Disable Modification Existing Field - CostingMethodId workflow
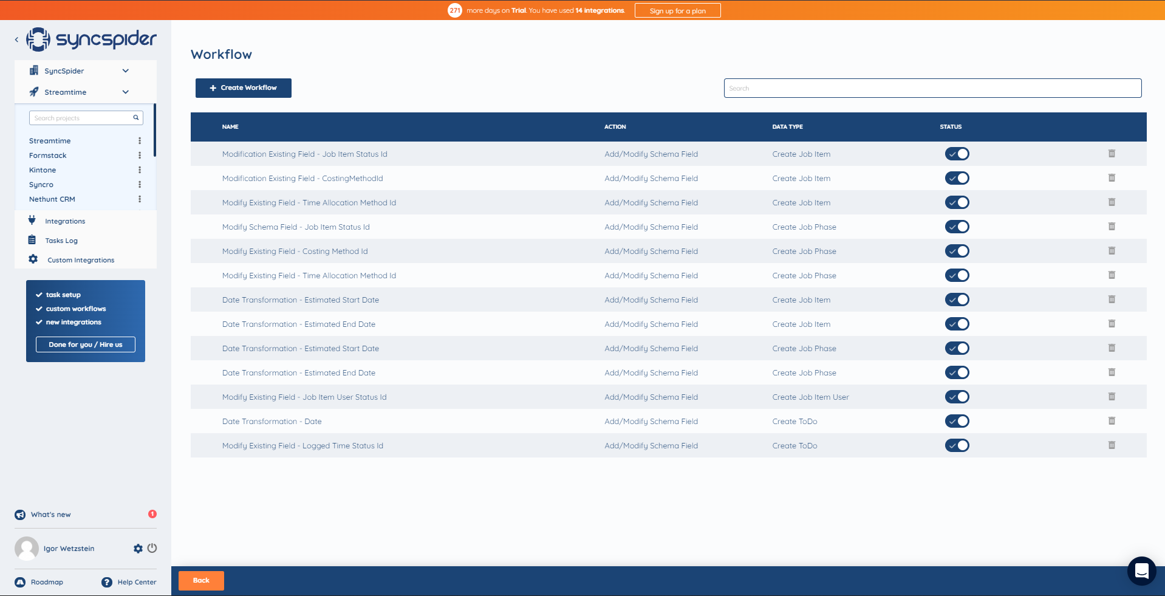Screen dimensions: 1165x596 coord(957,178)
